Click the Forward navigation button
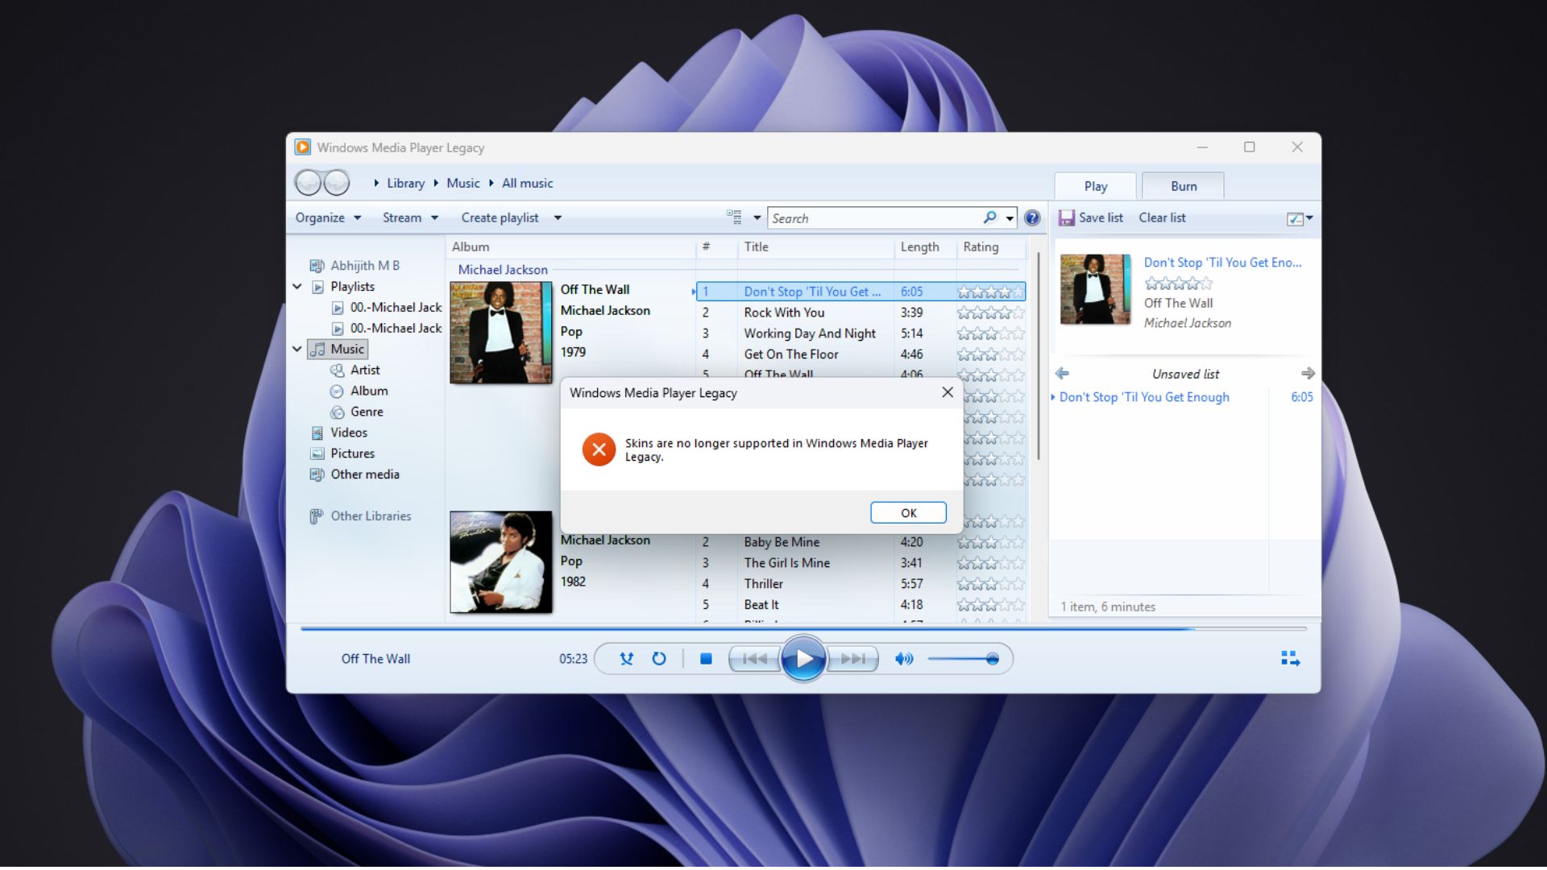This screenshot has width=1547, height=870. point(337,183)
